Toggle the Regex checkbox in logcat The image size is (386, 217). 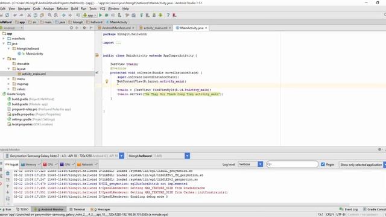click(x=323, y=164)
